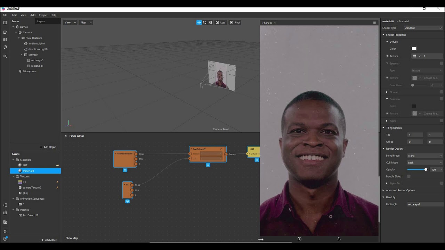This screenshot has height=250, width=445.
Task: Click the Diffuse Texture patch arrow icon
Action: (x=387, y=56)
